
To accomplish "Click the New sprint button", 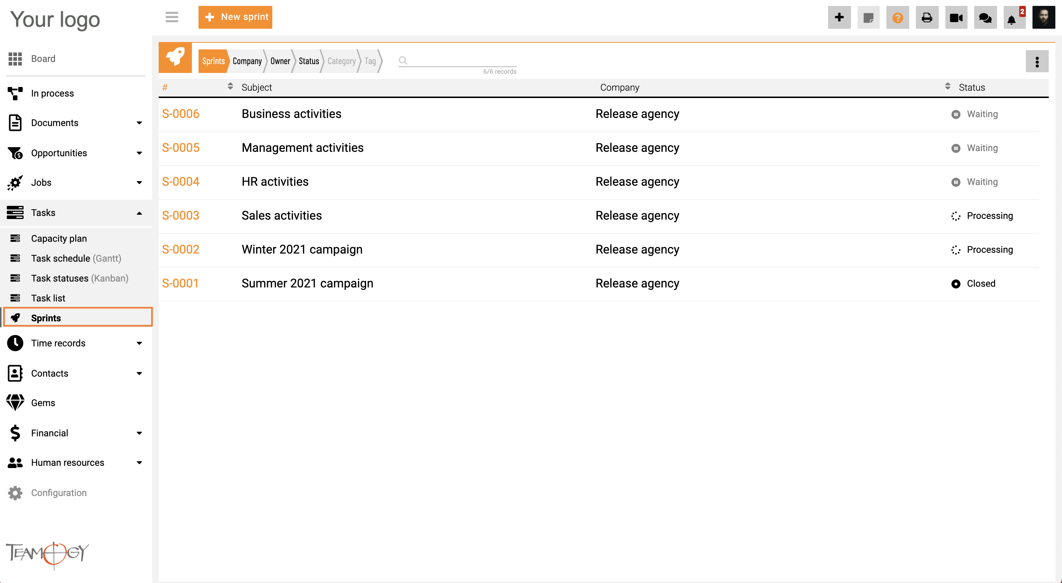I will tap(235, 17).
